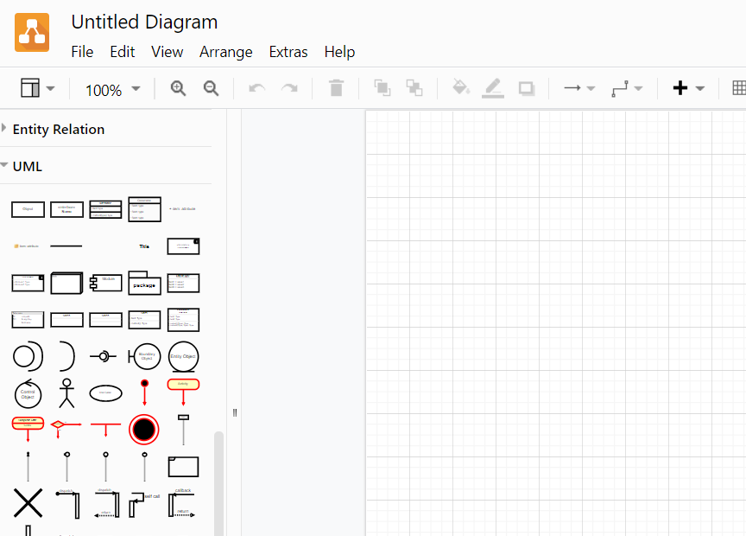Open the view panels layout dropdown
Viewport: 746px width, 536px height.
tap(38, 88)
